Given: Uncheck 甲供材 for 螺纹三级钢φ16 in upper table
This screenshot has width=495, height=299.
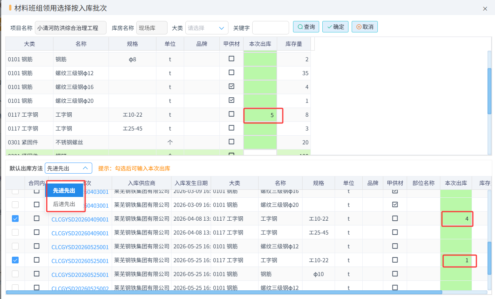Looking at the screenshot, I should pos(231,86).
